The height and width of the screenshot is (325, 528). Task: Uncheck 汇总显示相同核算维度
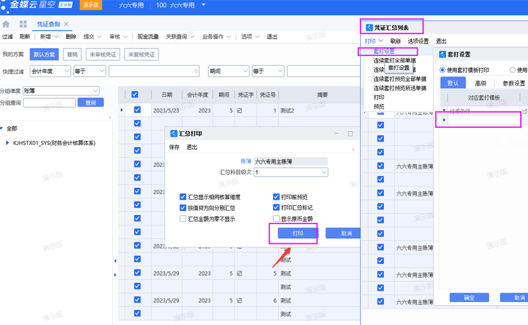(183, 196)
